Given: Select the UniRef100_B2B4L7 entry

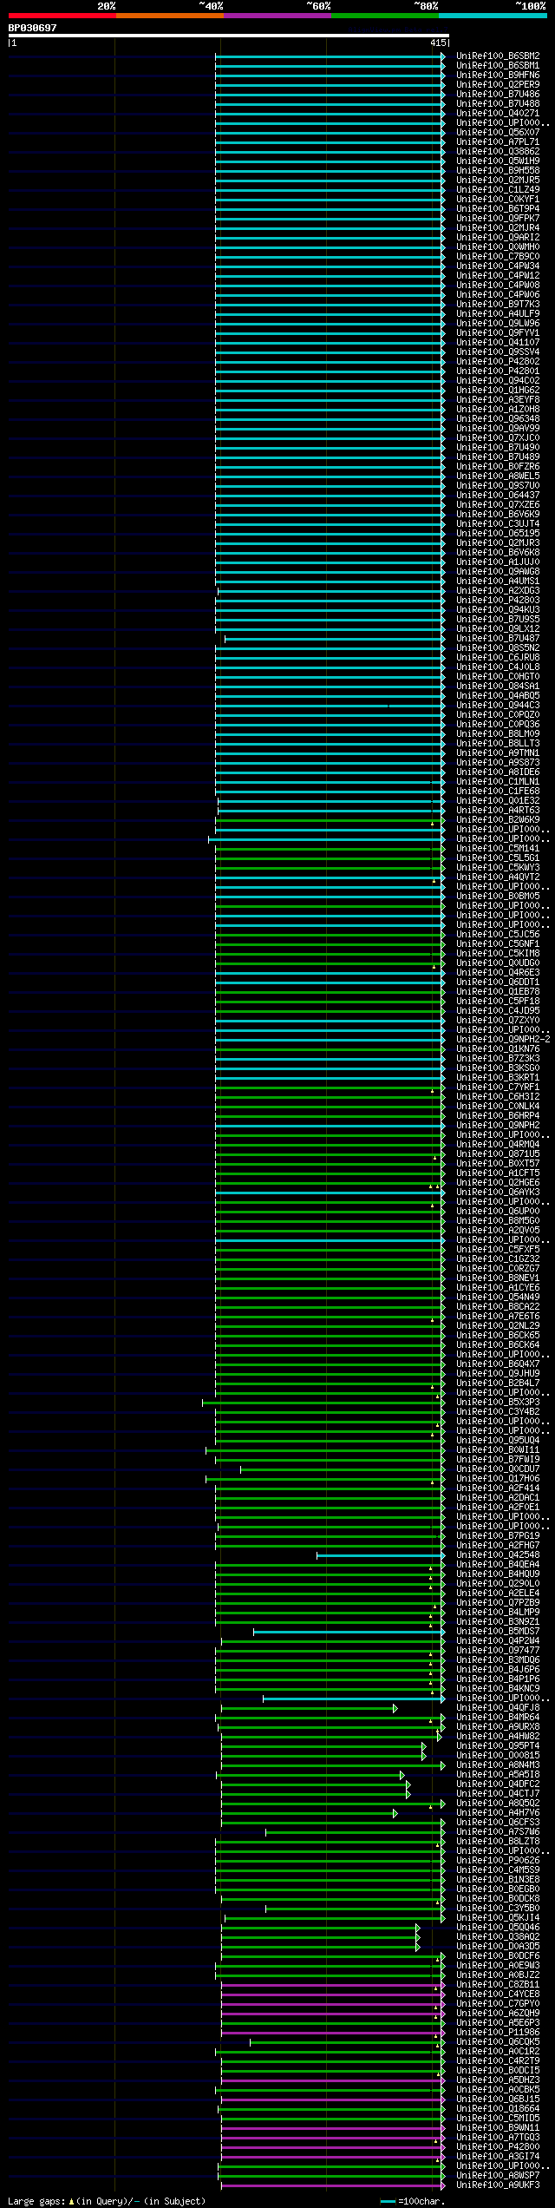Looking at the screenshot, I should point(498,1383).
